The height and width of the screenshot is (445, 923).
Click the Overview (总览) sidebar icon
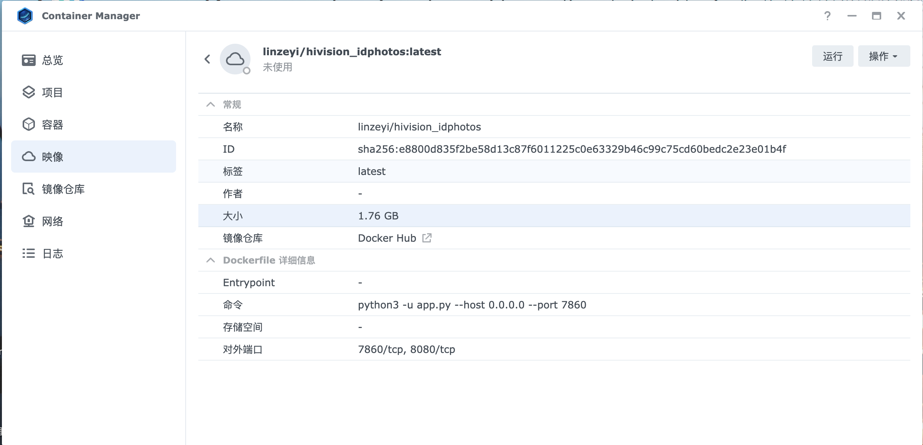pyautogui.click(x=29, y=60)
